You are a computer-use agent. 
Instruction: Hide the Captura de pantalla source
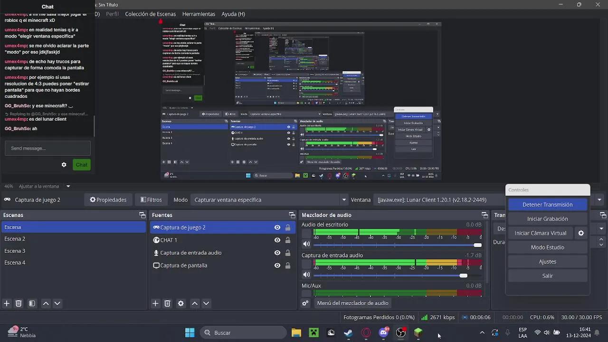(277, 266)
